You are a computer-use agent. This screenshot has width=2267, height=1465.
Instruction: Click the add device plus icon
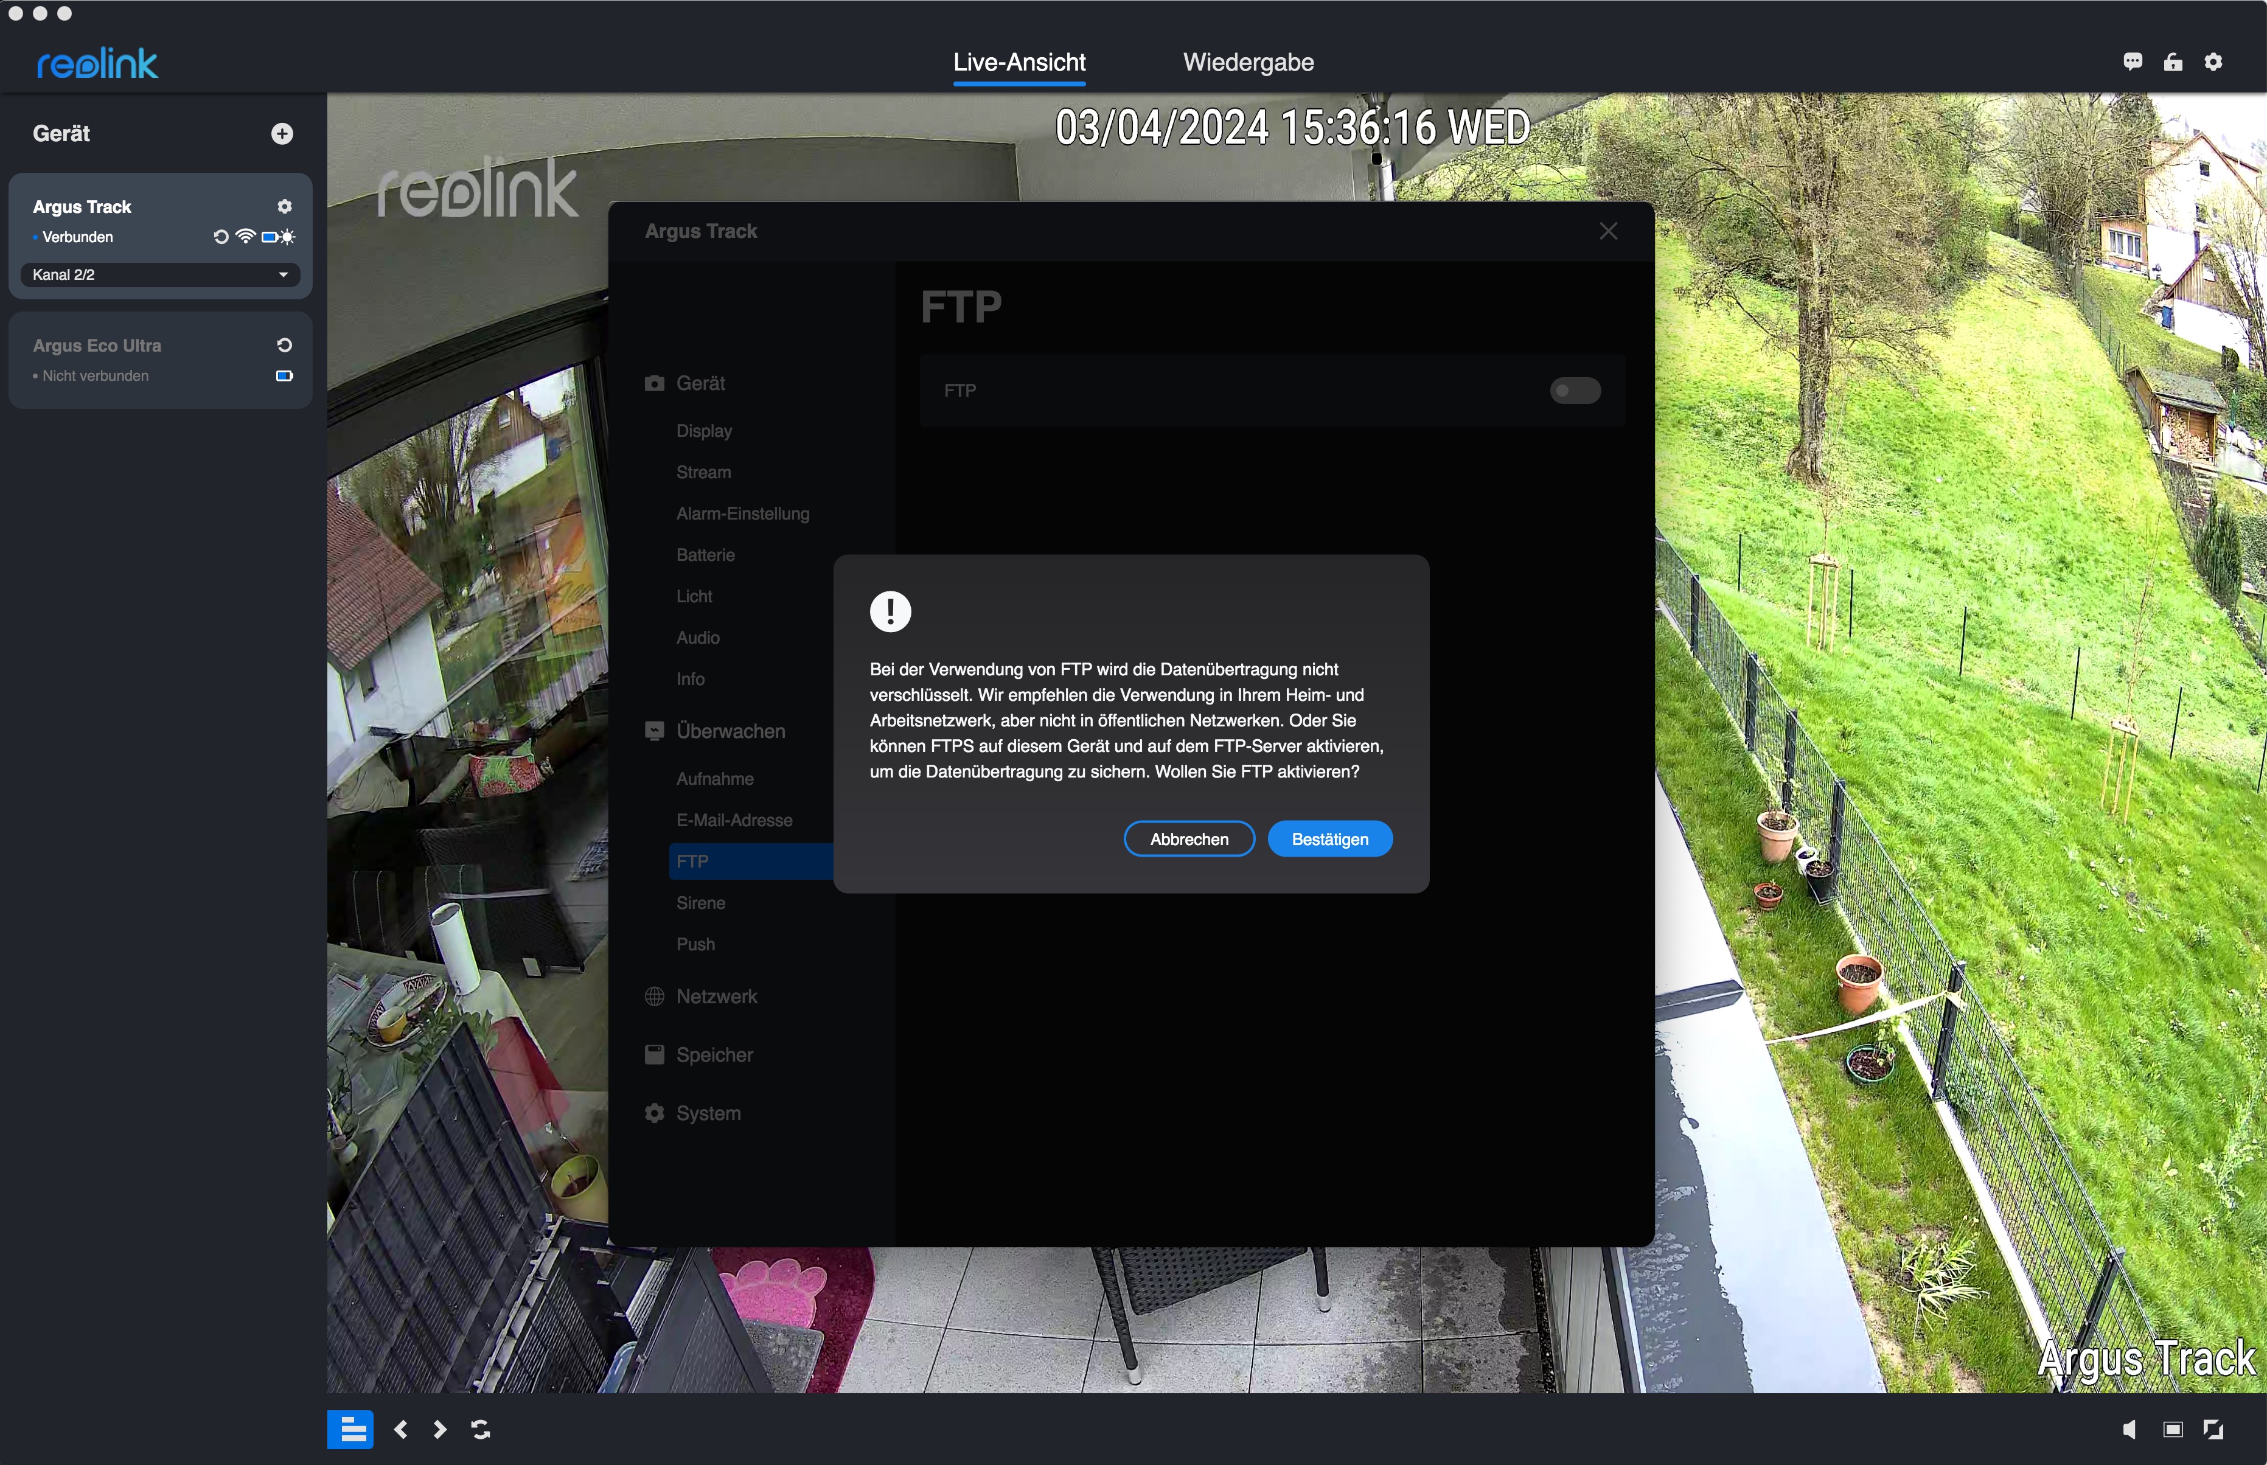(282, 133)
